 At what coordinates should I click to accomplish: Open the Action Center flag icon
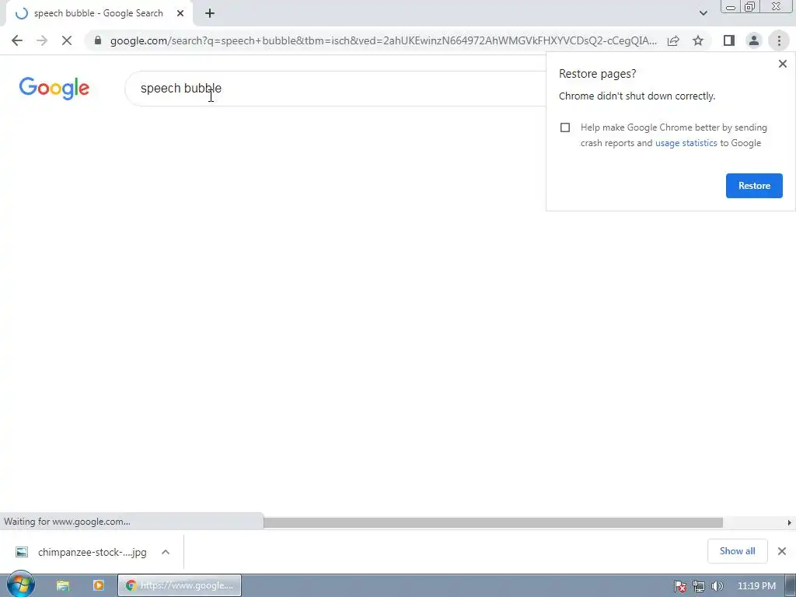click(680, 586)
